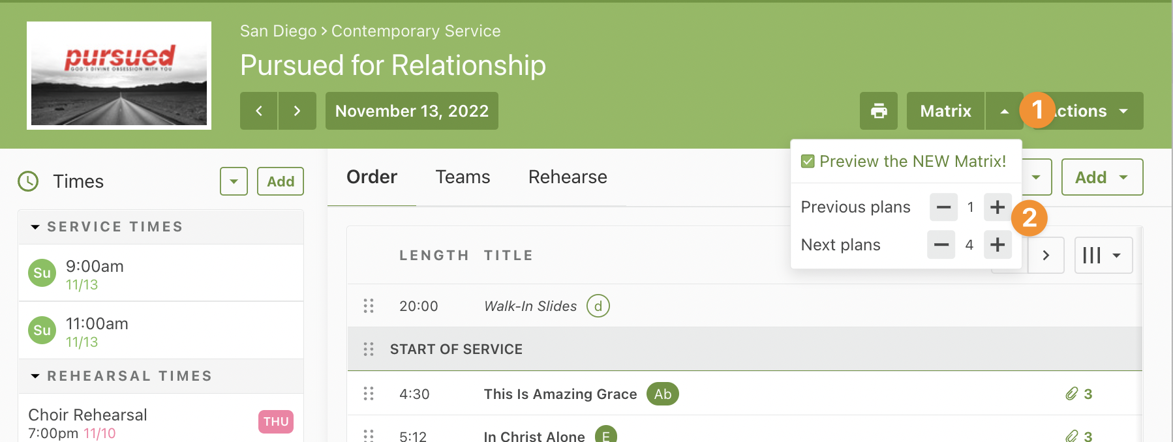Image resolution: width=1173 pixels, height=442 pixels.
Task: Click drag handle beside Walk-In Slides
Action: click(369, 306)
